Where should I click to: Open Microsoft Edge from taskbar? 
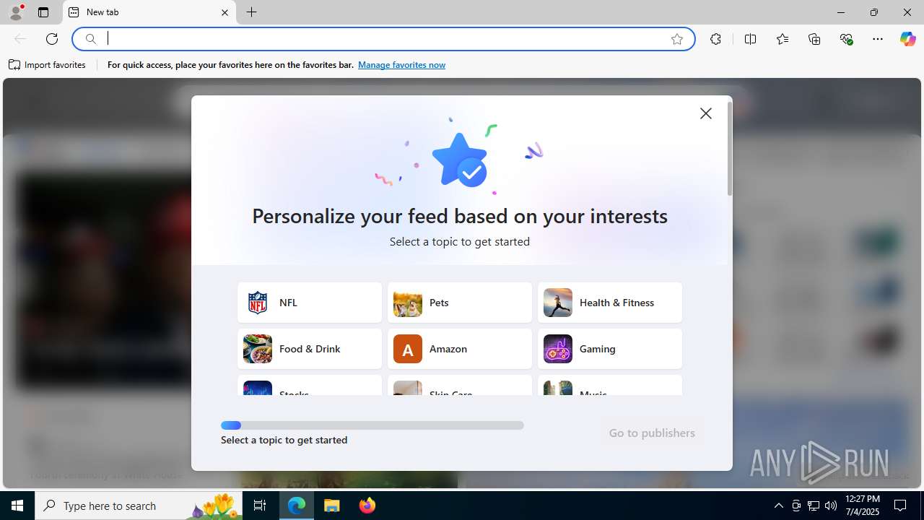[x=297, y=506]
